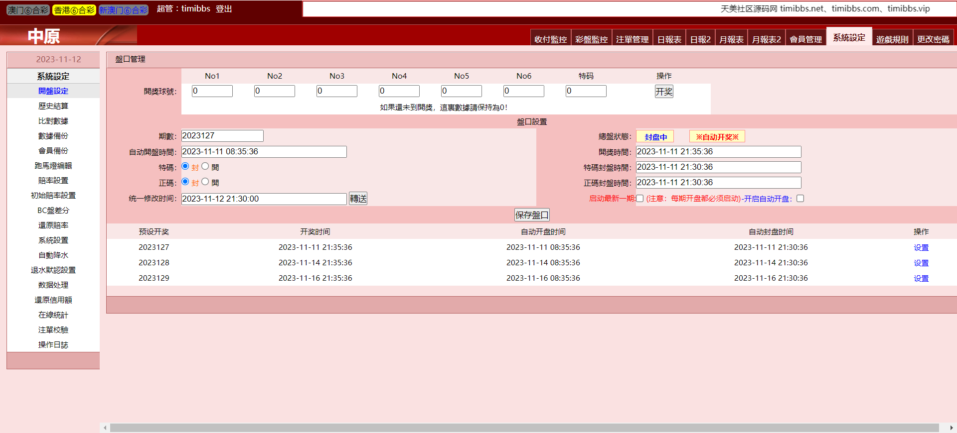Viewport: 957px width, 433px height.
Task: Click the No2 ball number field
Action: 275,91
